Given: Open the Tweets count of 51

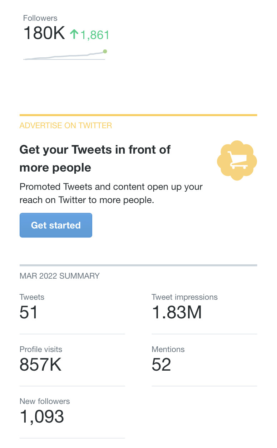Looking at the screenshot, I should click(29, 313).
